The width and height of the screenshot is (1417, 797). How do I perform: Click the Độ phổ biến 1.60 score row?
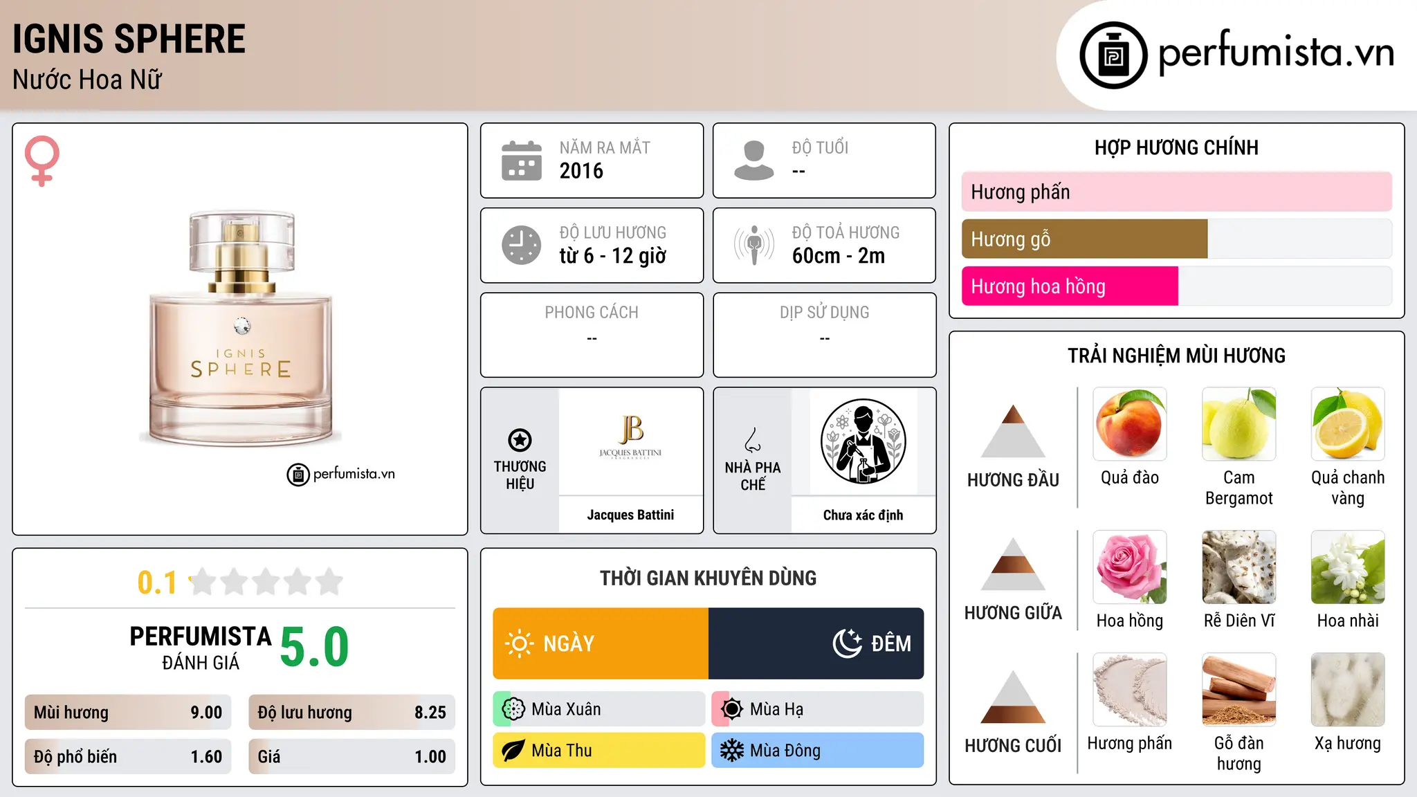[128, 757]
